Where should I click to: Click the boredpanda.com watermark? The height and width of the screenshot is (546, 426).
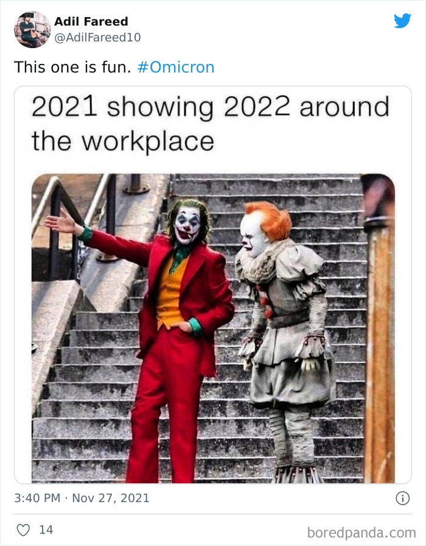pos(361,533)
